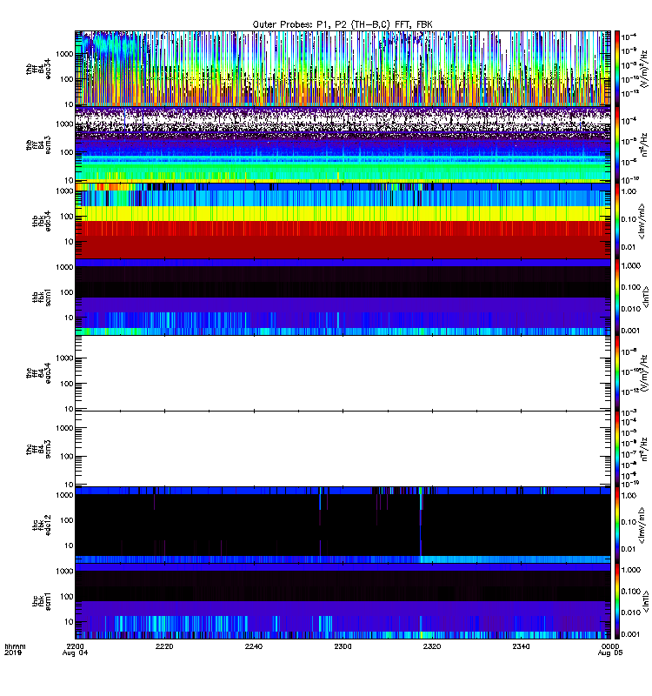Click the "0.01" color scale value of thc edc12

click(x=629, y=549)
